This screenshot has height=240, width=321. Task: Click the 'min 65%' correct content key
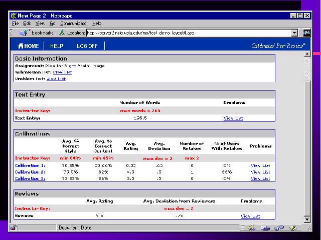click(103, 158)
